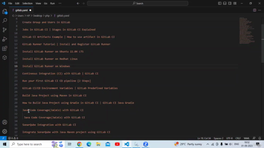
Task: Click the editor vertical scrollbar
Action: click(x=263, y=44)
